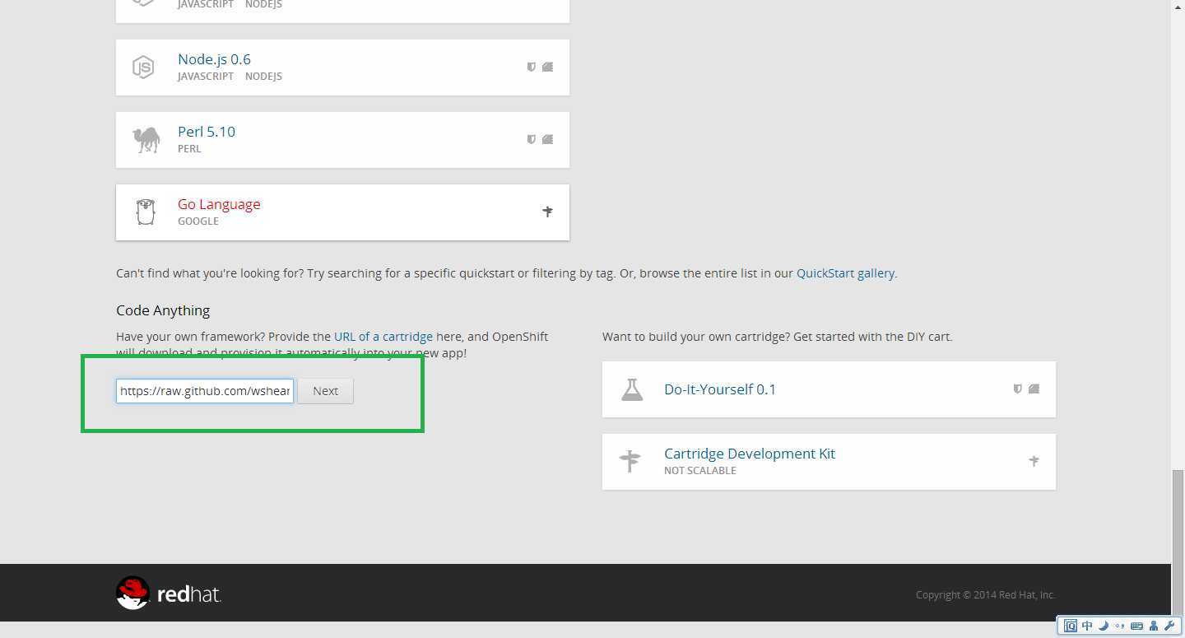Click the Node.js hexagon logo icon
Screen dimensions: 1185x638
(143, 68)
